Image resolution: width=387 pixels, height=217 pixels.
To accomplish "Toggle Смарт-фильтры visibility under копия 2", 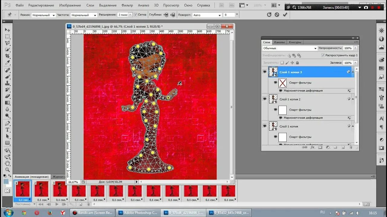I will (x=275, y=110).
